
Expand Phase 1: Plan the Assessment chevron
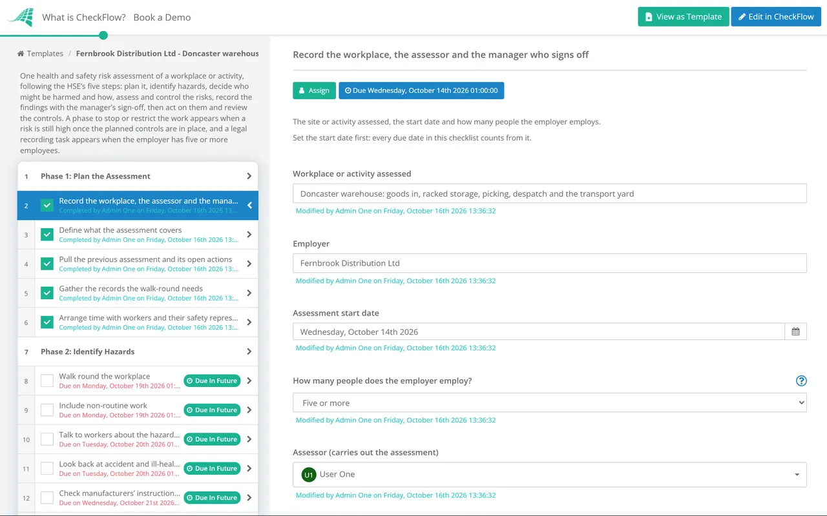249,176
